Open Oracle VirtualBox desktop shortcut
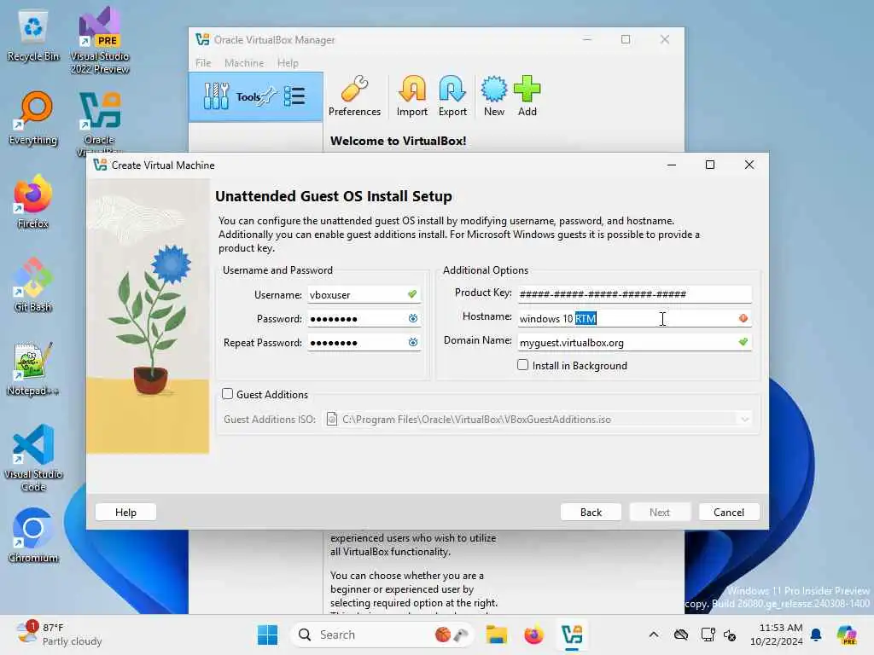 pyautogui.click(x=100, y=124)
